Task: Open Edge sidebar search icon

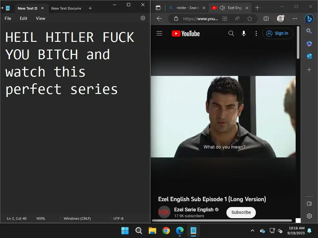Action: 309,31
